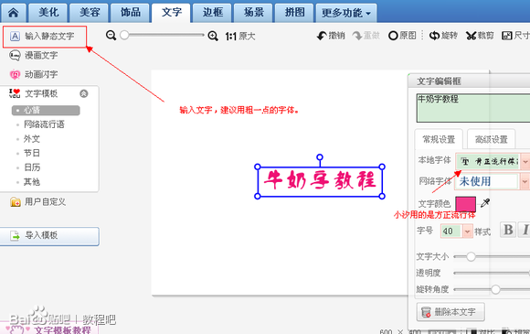The width and height of the screenshot is (530, 334).
Task: Click the zoom in magnifier icon
Action: point(213,36)
